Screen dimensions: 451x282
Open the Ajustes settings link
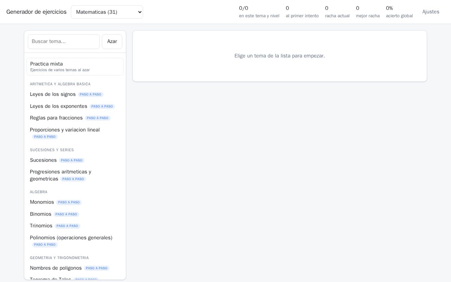(431, 12)
